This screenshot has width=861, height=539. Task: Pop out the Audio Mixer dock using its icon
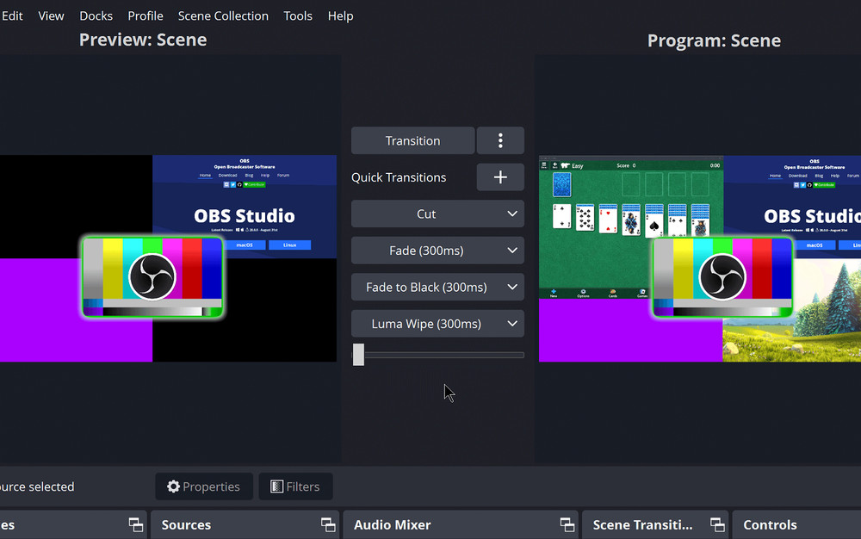pos(567,524)
